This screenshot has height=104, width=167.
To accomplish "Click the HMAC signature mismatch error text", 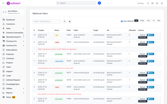I will [x=57, y=49].
